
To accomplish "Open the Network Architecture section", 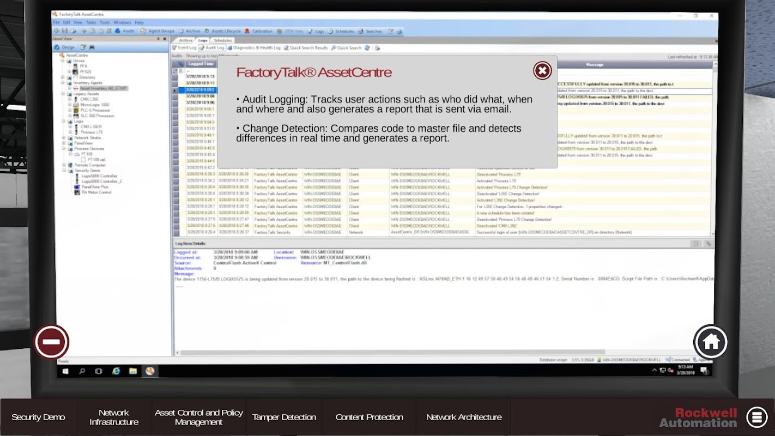I will (464, 417).
